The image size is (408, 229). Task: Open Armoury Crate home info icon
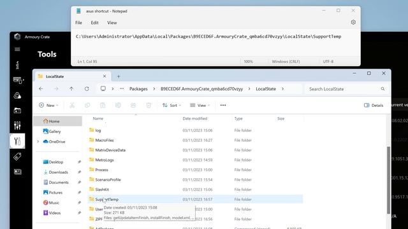17,65
